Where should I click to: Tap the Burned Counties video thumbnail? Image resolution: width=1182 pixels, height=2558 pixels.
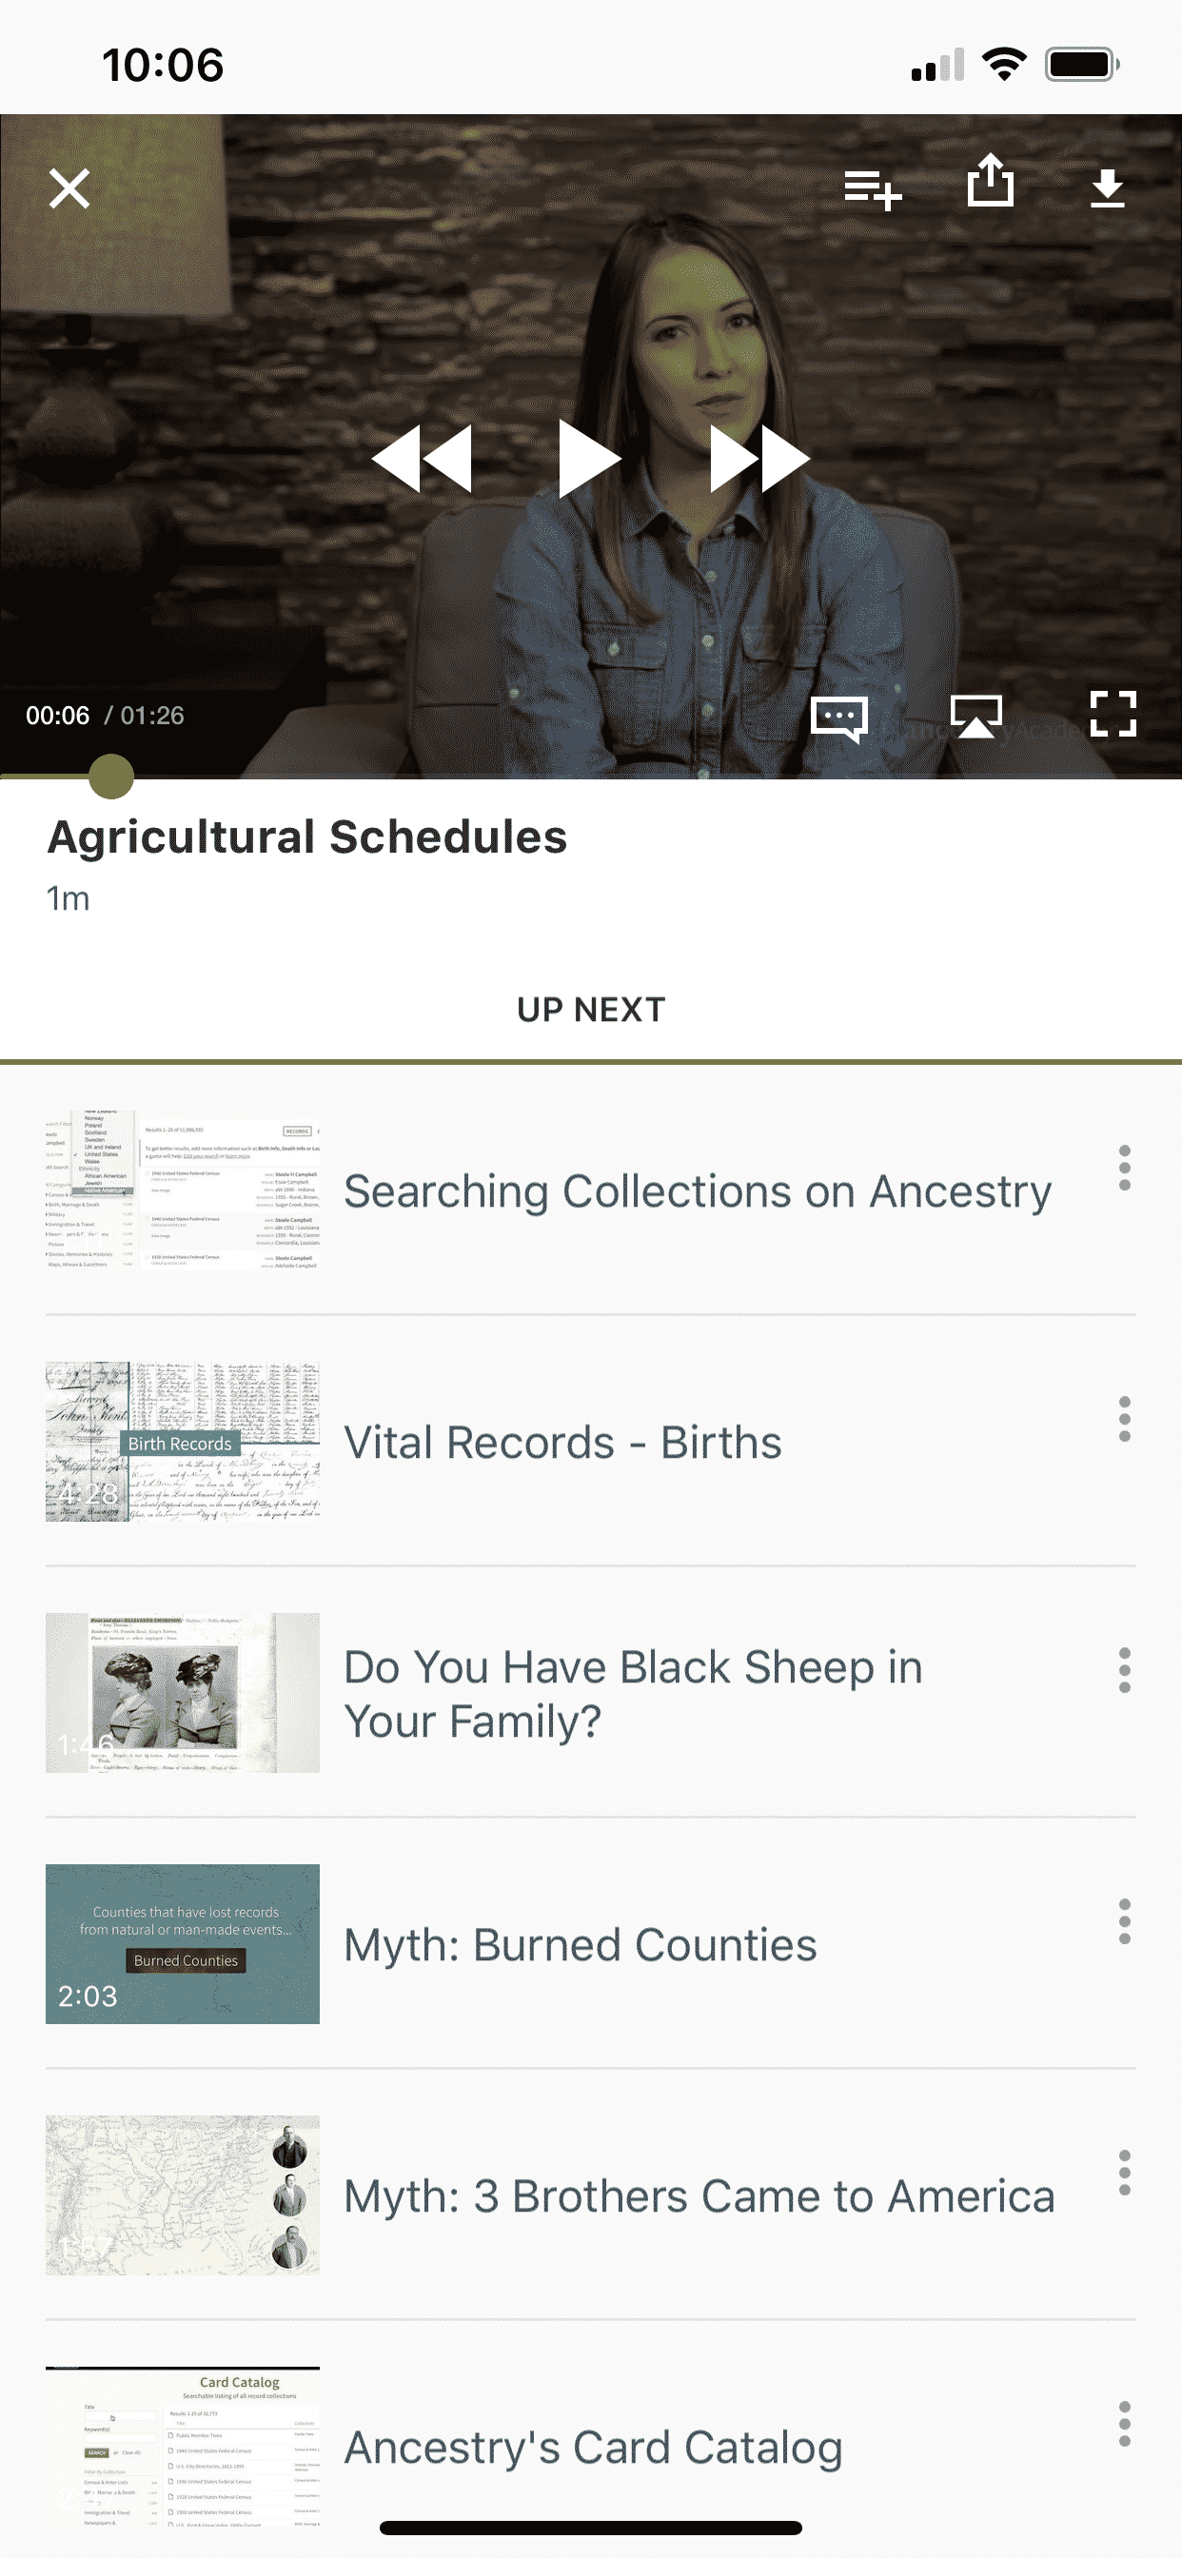[x=183, y=1943]
